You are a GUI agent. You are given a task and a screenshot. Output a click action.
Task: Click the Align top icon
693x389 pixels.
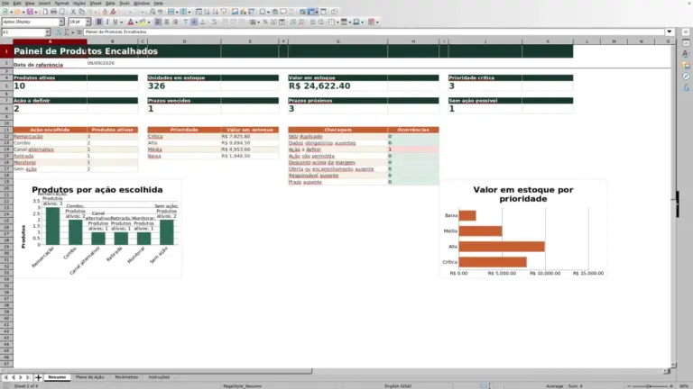tap(186, 22)
